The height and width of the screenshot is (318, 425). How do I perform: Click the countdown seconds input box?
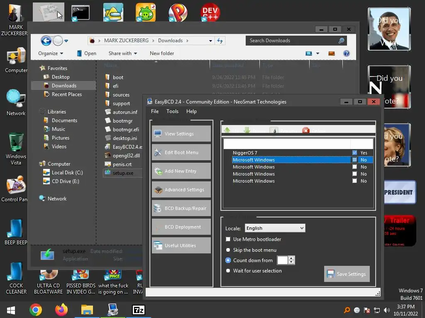pos(282,260)
